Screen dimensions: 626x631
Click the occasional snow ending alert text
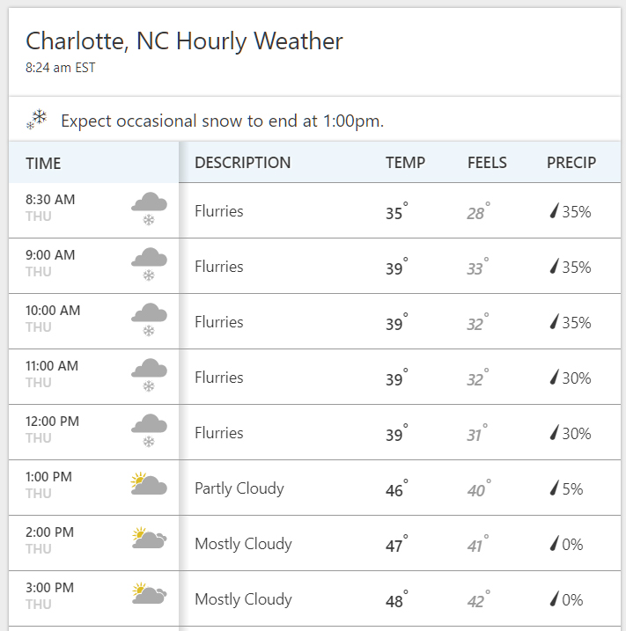point(222,121)
